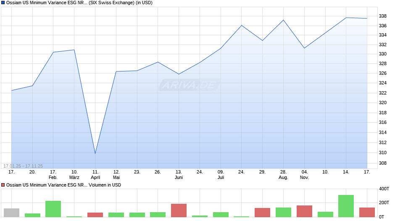Click the chart title mentioning SIX Swiss Exchange

pos(79,3)
